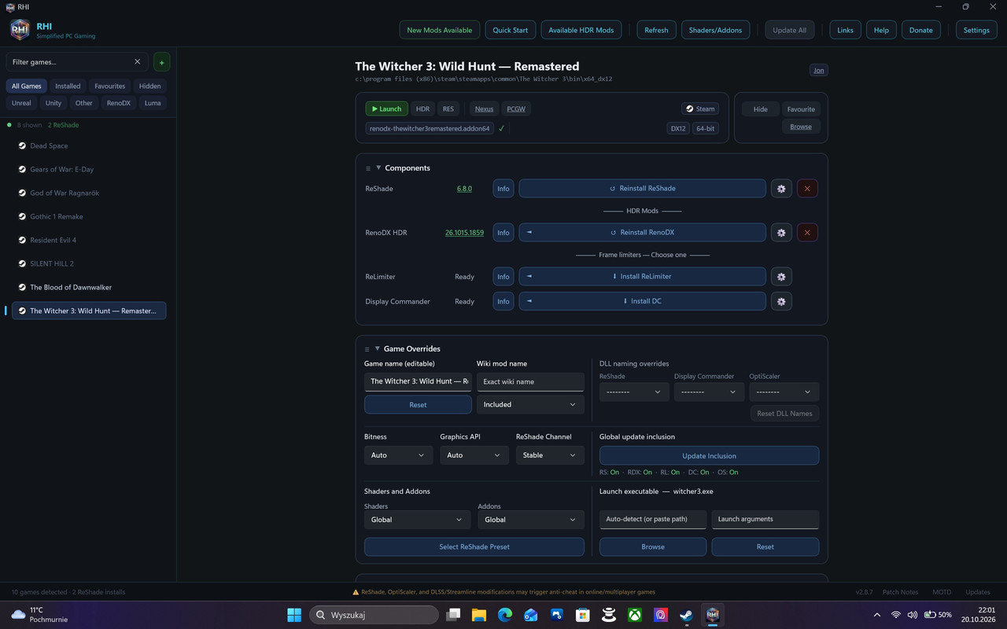1007x629 pixels.
Task: Toggle Update Inclusion for this game
Action: (709, 456)
